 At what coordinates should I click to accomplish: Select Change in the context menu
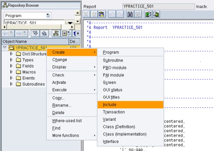point(72,60)
